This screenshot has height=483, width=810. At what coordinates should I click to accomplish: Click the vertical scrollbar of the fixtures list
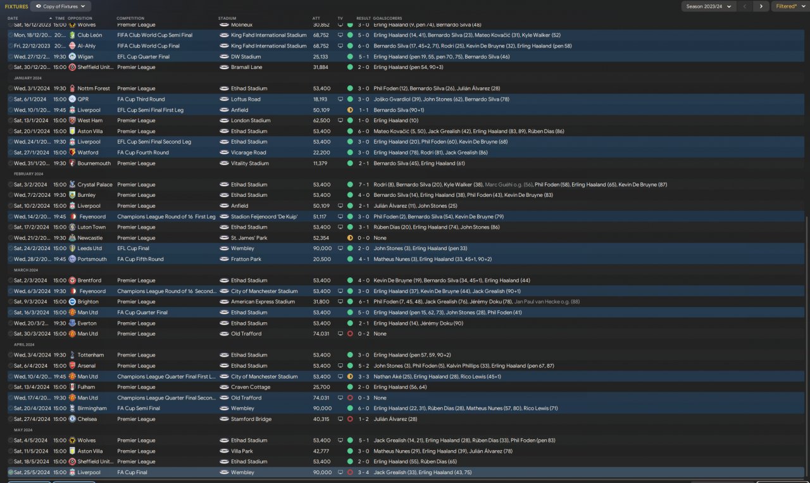(x=807, y=345)
